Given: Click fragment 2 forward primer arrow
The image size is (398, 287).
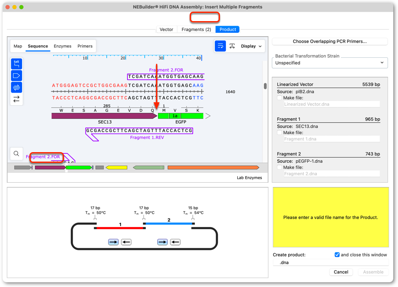Looking at the screenshot, I should [x=162, y=242].
